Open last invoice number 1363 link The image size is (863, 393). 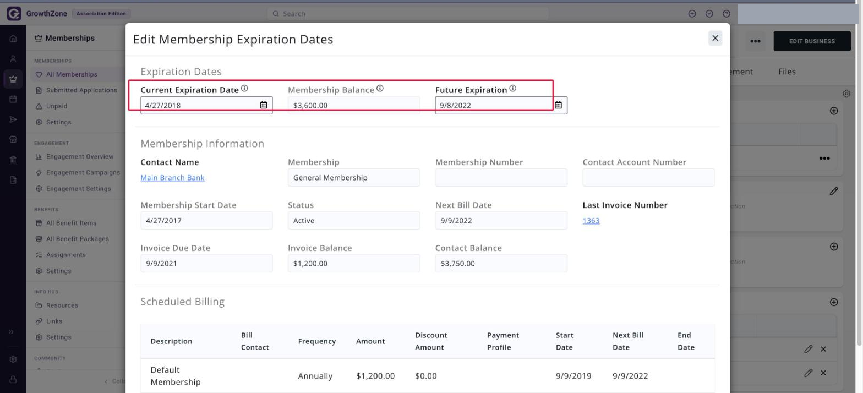tap(591, 221)
